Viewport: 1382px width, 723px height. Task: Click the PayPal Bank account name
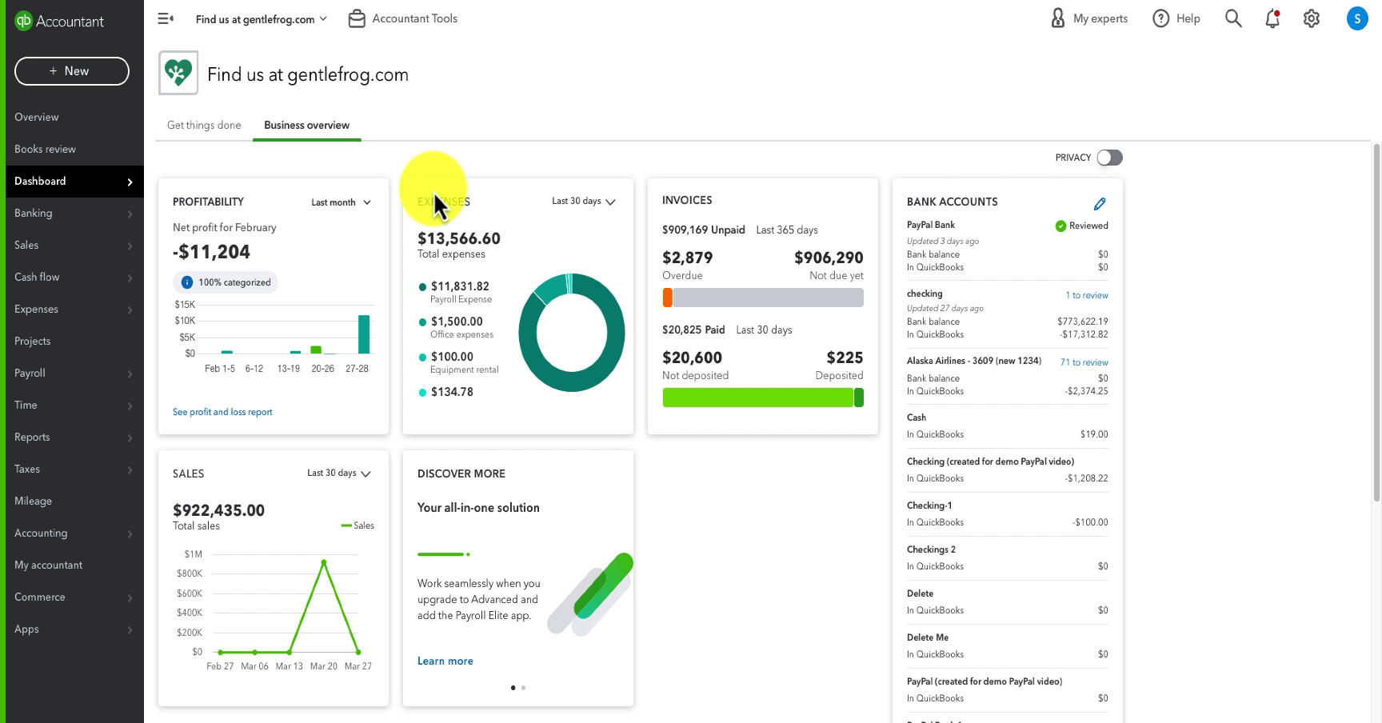pyautogui.click(x=931, y=225)
